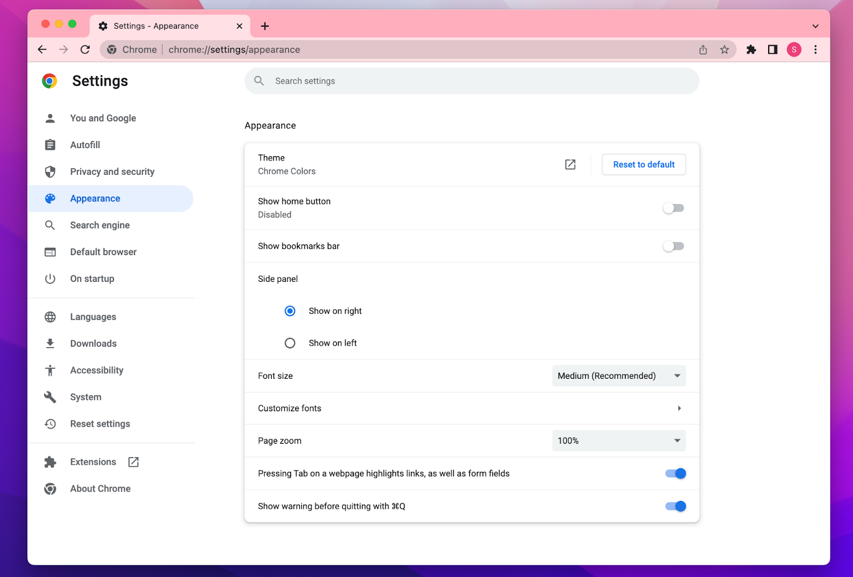Click the Reset to default button

[x=643, y=164]
